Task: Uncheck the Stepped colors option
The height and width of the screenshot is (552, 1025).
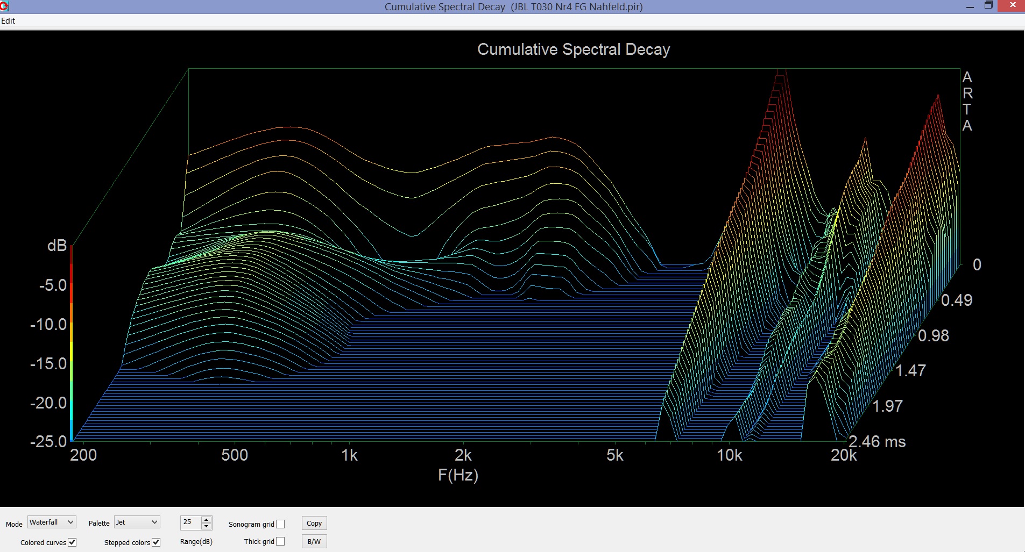Action: [156, 542]
